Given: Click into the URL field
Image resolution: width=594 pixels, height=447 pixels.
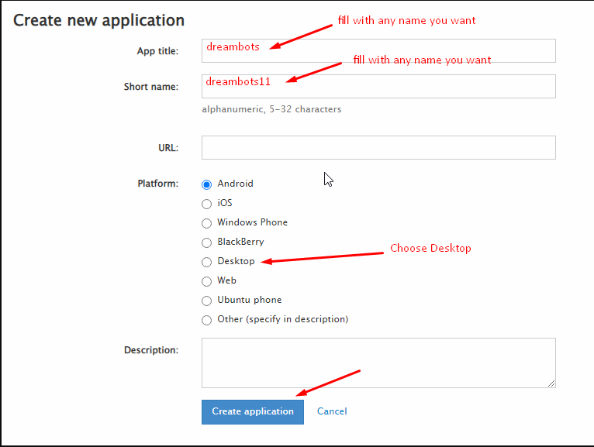Looking at the screenshot, I should (378, 147).
